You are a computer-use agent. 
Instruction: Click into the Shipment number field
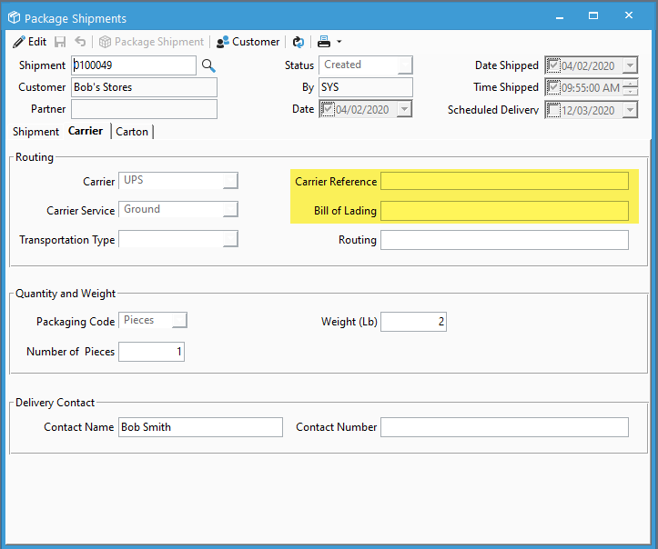[x=134, y=65]
